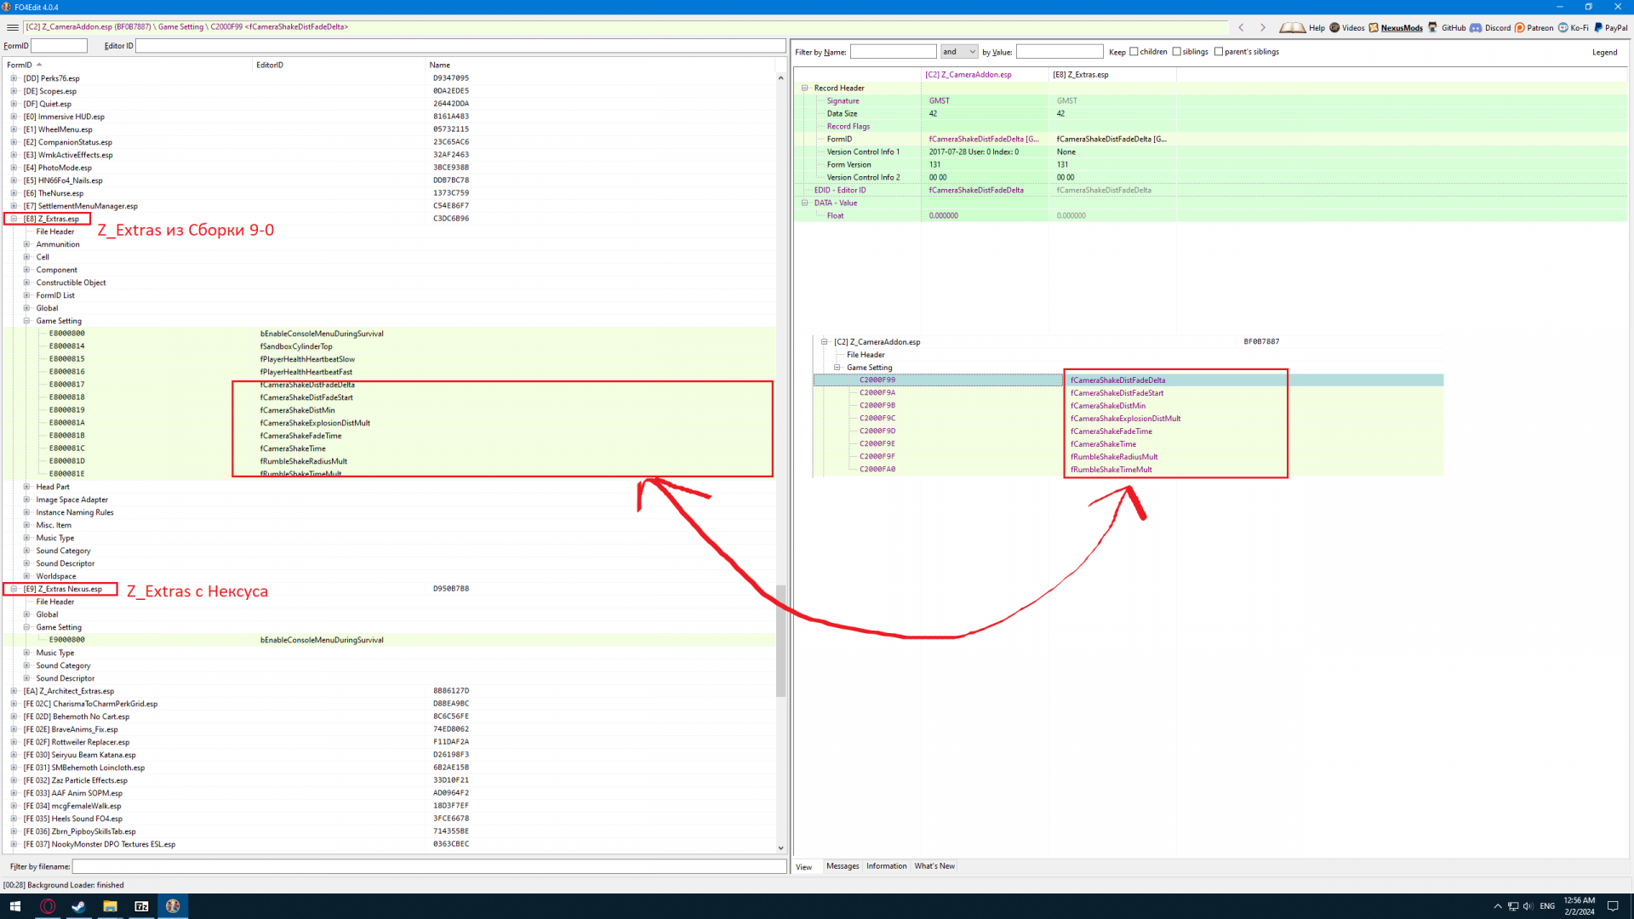Open the Patreon link
Screen dimensions: 1634x919
pyautogui.click(x=1539, y=28)
